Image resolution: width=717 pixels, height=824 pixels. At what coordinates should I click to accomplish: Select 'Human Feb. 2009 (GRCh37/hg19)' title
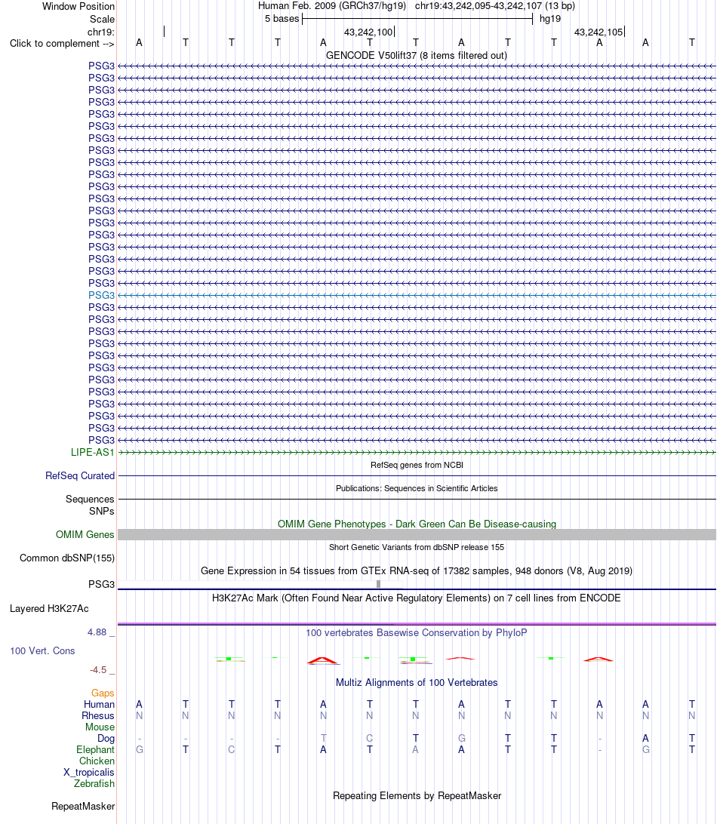pos(331,6)
